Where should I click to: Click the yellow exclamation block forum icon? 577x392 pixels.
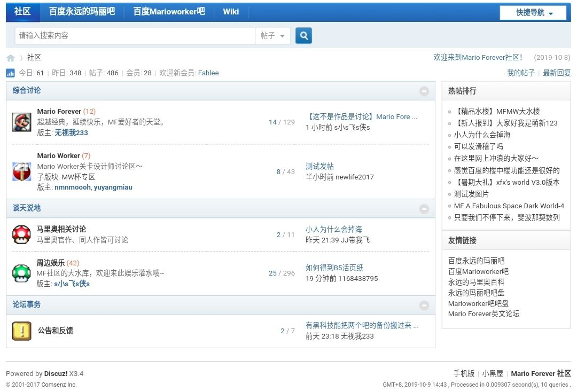pos(22,331)
